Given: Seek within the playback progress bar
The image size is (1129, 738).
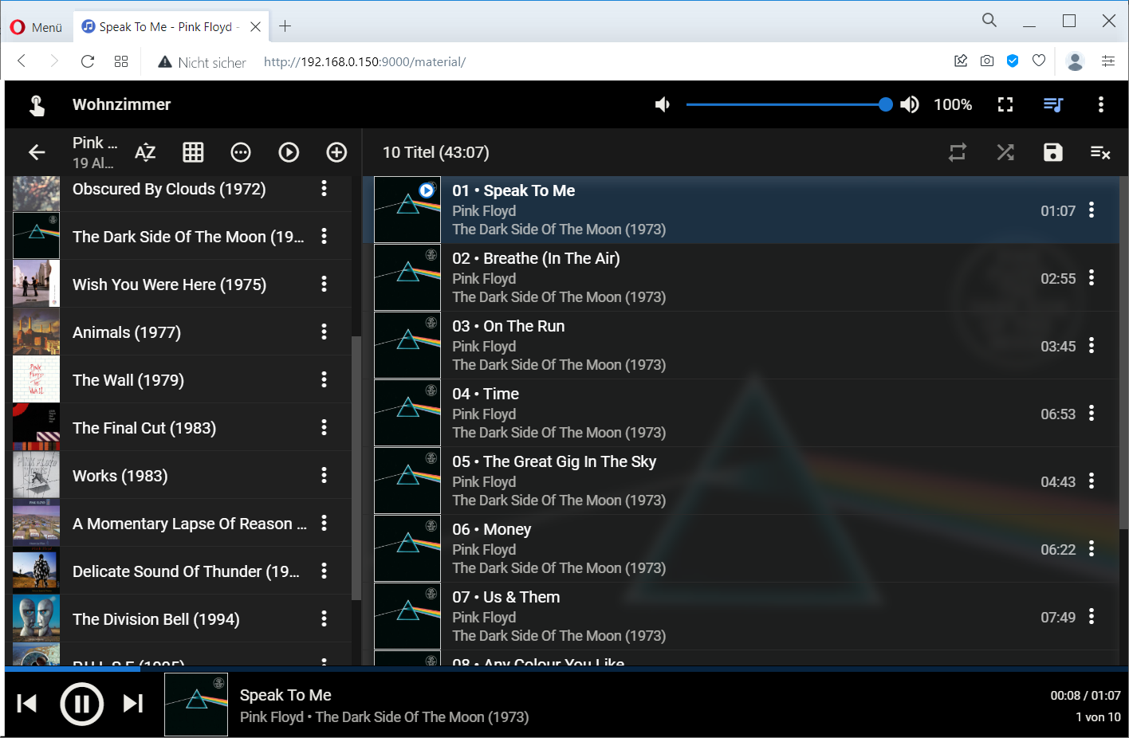Looking at the screenshot, I should pyautogui.click(x=564, y=669).
